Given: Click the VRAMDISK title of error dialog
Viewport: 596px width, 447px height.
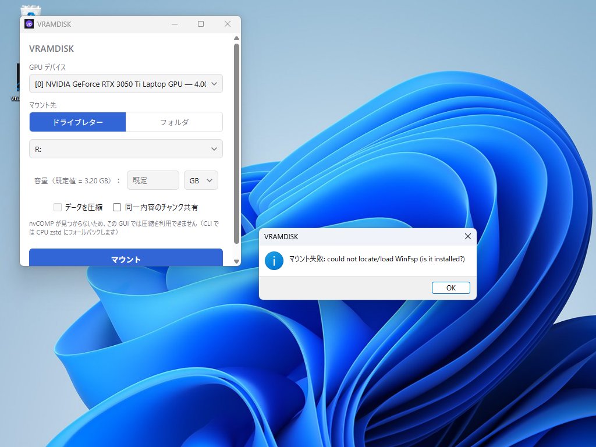Looking at the screenshot, I should tap(281, 236).
